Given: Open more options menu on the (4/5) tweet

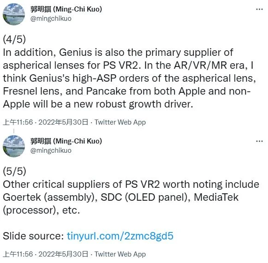Looking at the screenshot, I should pos(259,9).
